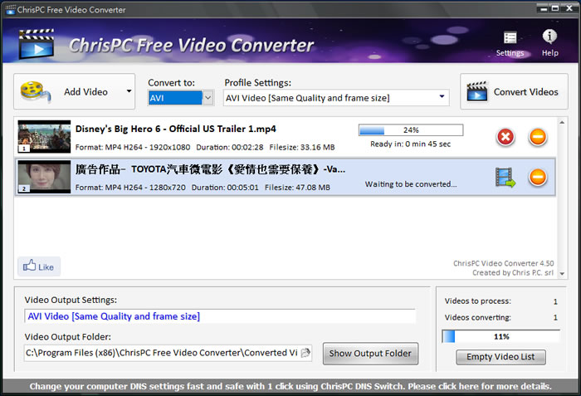This screenshot has height=396, width=581.
Task: Browse output folder using the folder icon
Action: pyautogui.click(x=305, y=353)
